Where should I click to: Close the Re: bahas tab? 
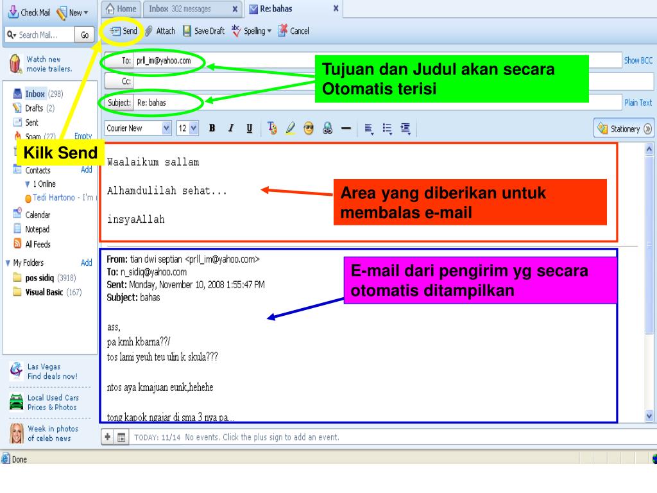pos(336,8)
